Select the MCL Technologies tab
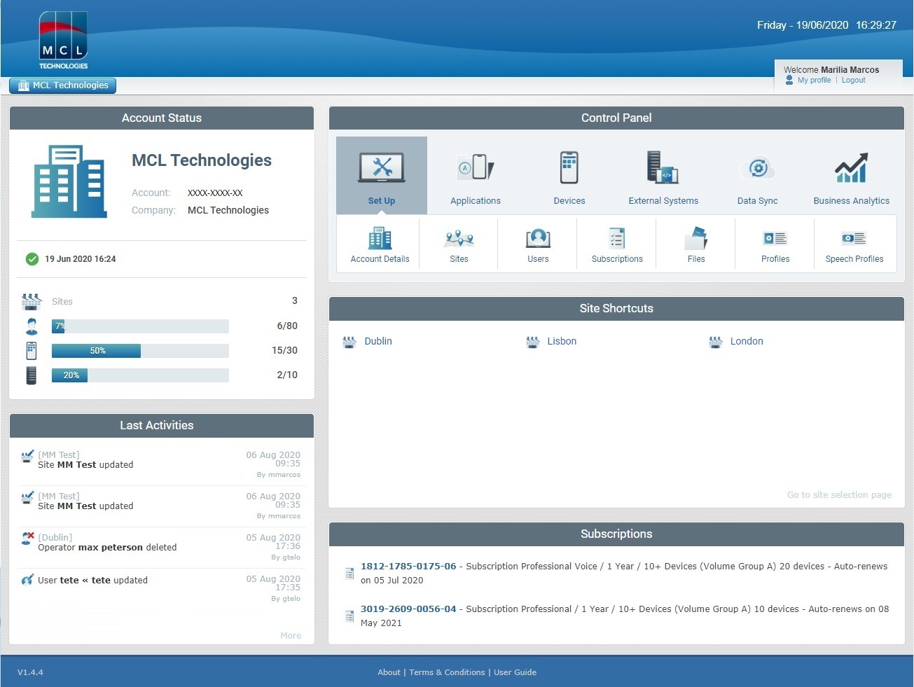 point(62,85)
